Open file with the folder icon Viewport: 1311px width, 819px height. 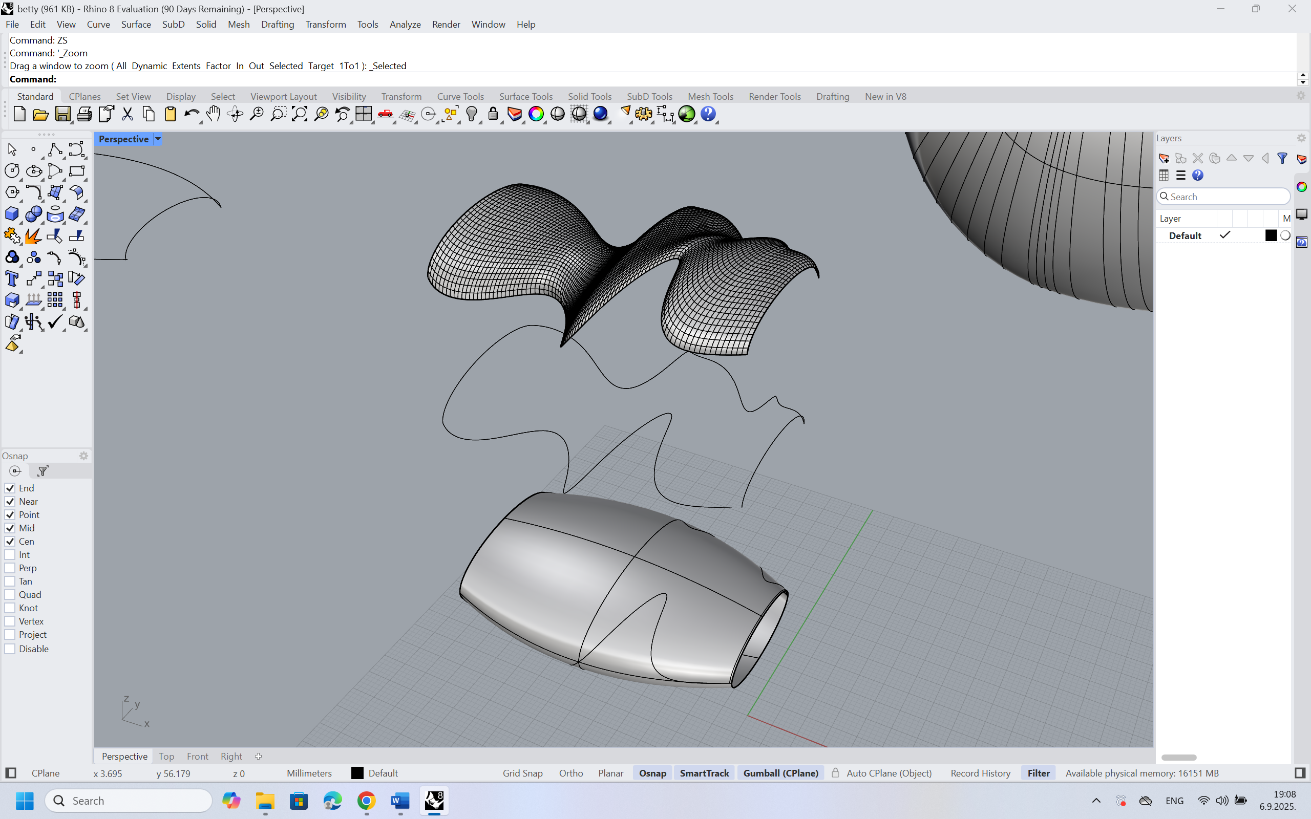click(x=40, y=114)
